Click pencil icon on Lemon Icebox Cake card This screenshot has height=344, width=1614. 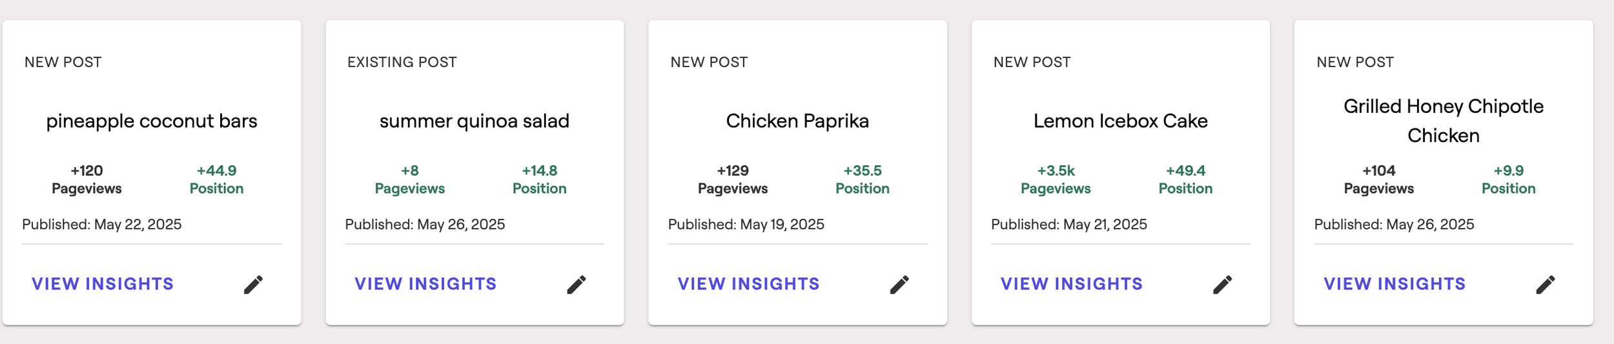click(1223, 285)
